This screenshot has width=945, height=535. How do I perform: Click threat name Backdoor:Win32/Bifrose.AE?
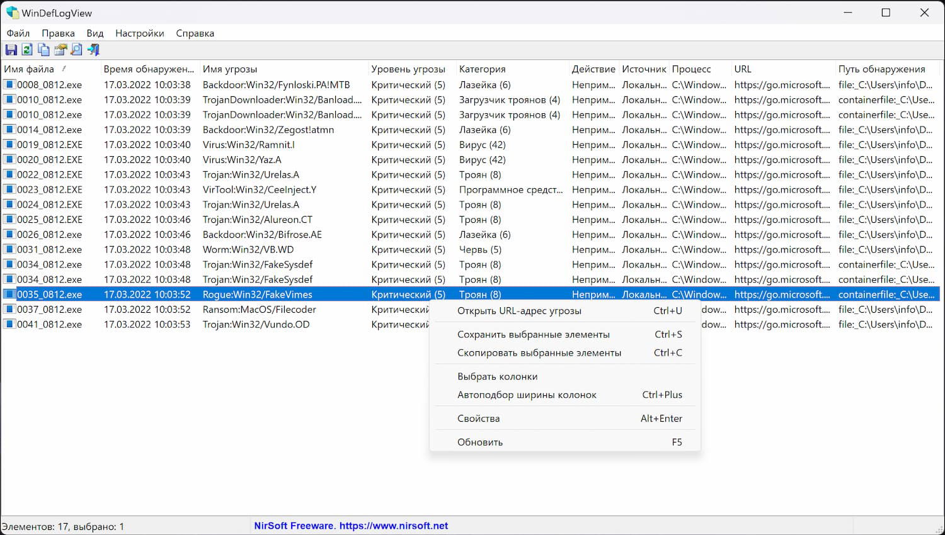tap(262, 235)
